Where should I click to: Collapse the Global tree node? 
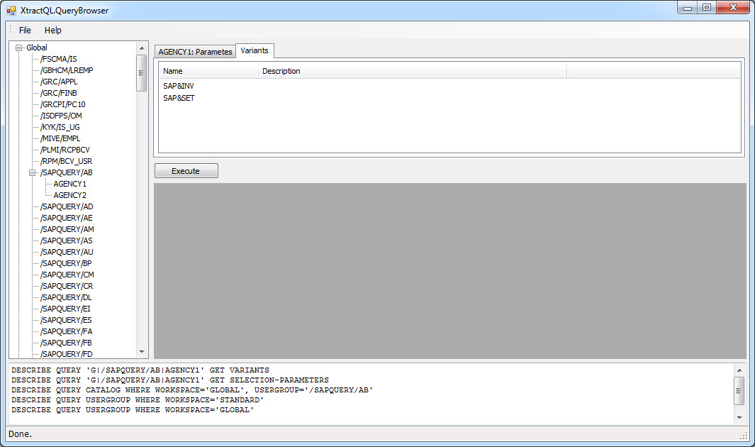tap(18, 48)
